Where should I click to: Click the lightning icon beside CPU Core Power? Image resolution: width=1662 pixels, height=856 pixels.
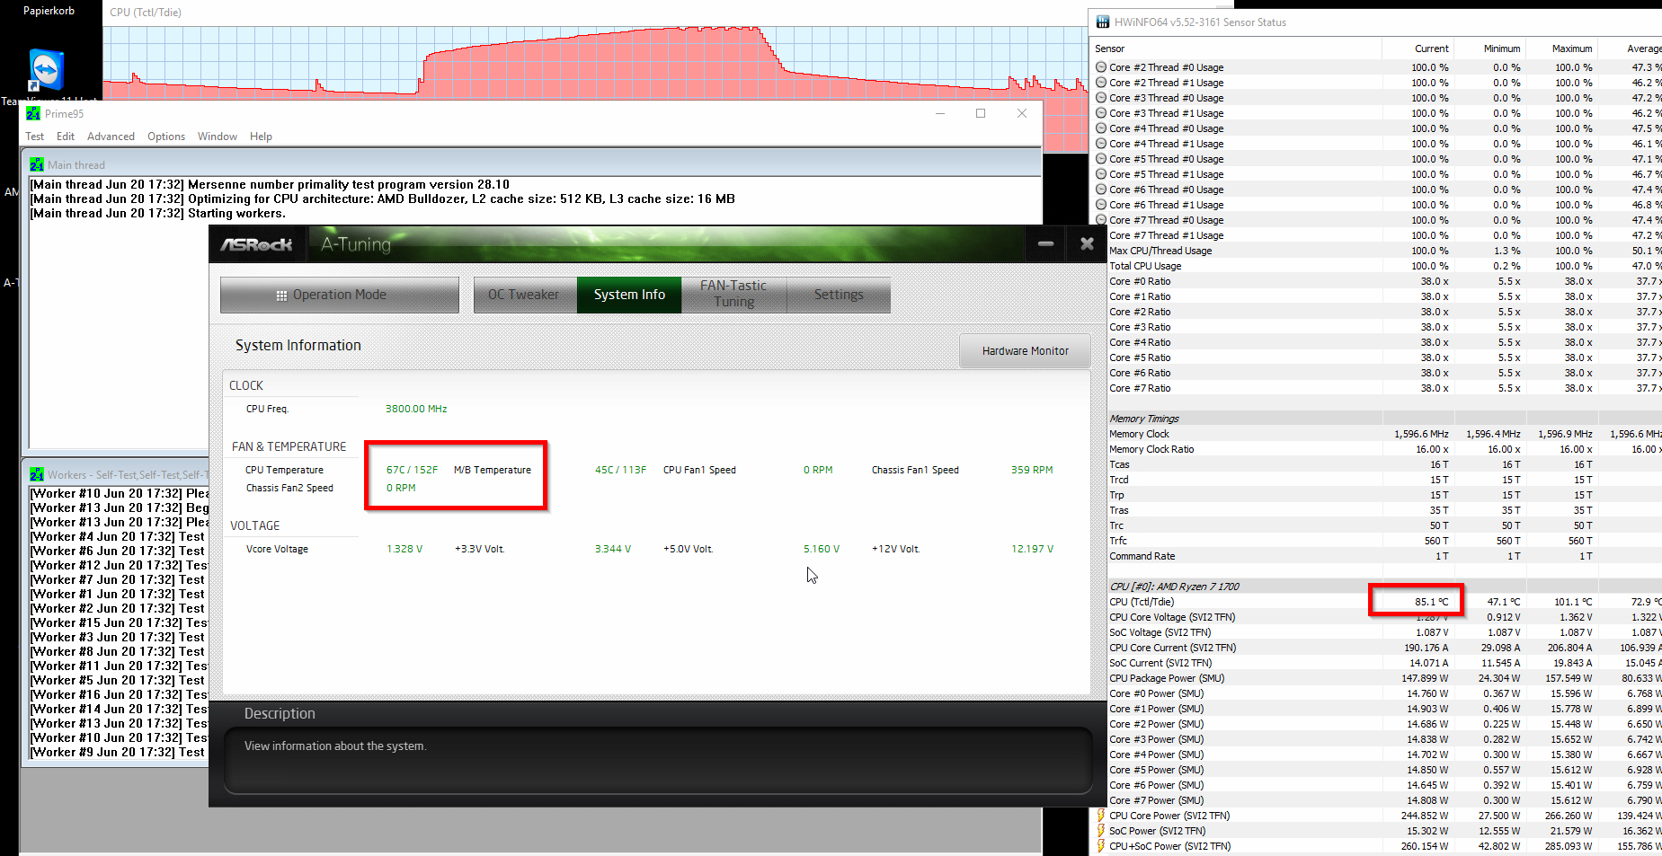click(1101, 816)
